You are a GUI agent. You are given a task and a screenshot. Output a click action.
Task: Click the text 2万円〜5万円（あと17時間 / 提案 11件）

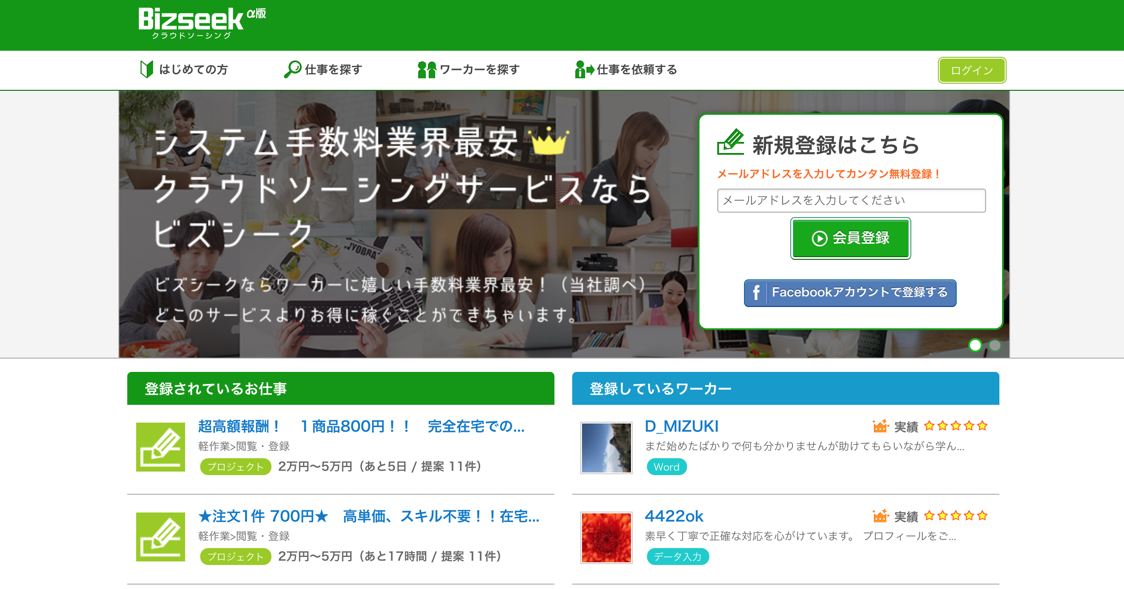click(x=390, y=557)
